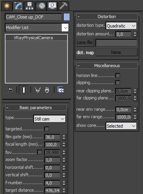Open the Modifier List dropdown

coord(37,27)
